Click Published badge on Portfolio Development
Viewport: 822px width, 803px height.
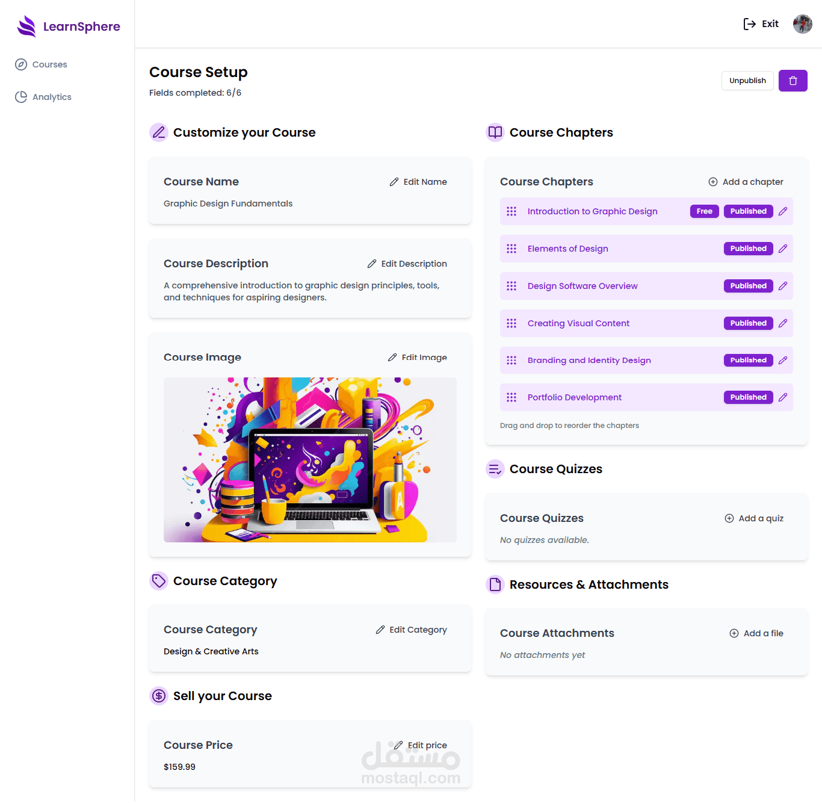(x=748, y=397)
